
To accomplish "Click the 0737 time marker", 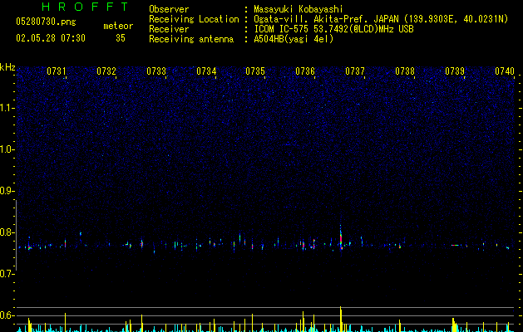I will pos(355,71).
